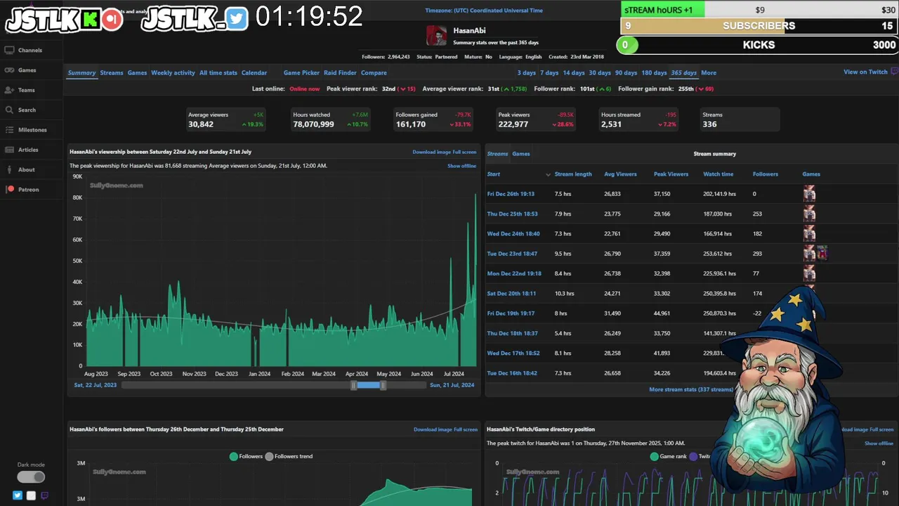Sort table by Watch time column
Image resolution: width=899 pixels, height=506 pixels.
[x=718, y=174]
